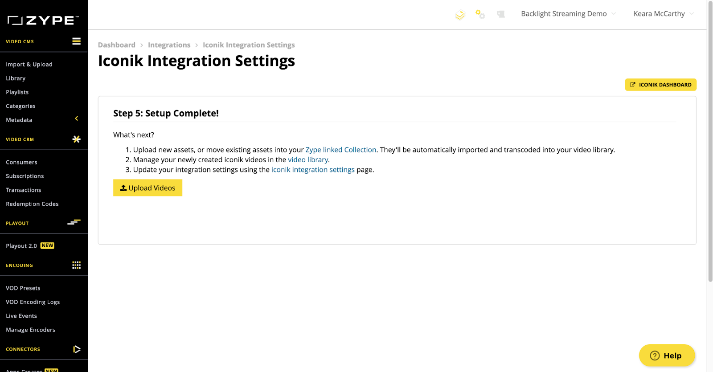Click the external link icon on Iconik Dashboard
This screenshot has width=713, height=372.
point(632,85)
